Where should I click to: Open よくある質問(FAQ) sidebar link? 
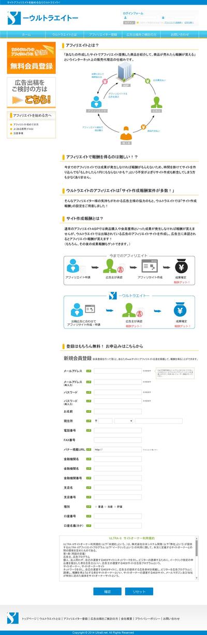pyautogui.click(x=24, y=129)
